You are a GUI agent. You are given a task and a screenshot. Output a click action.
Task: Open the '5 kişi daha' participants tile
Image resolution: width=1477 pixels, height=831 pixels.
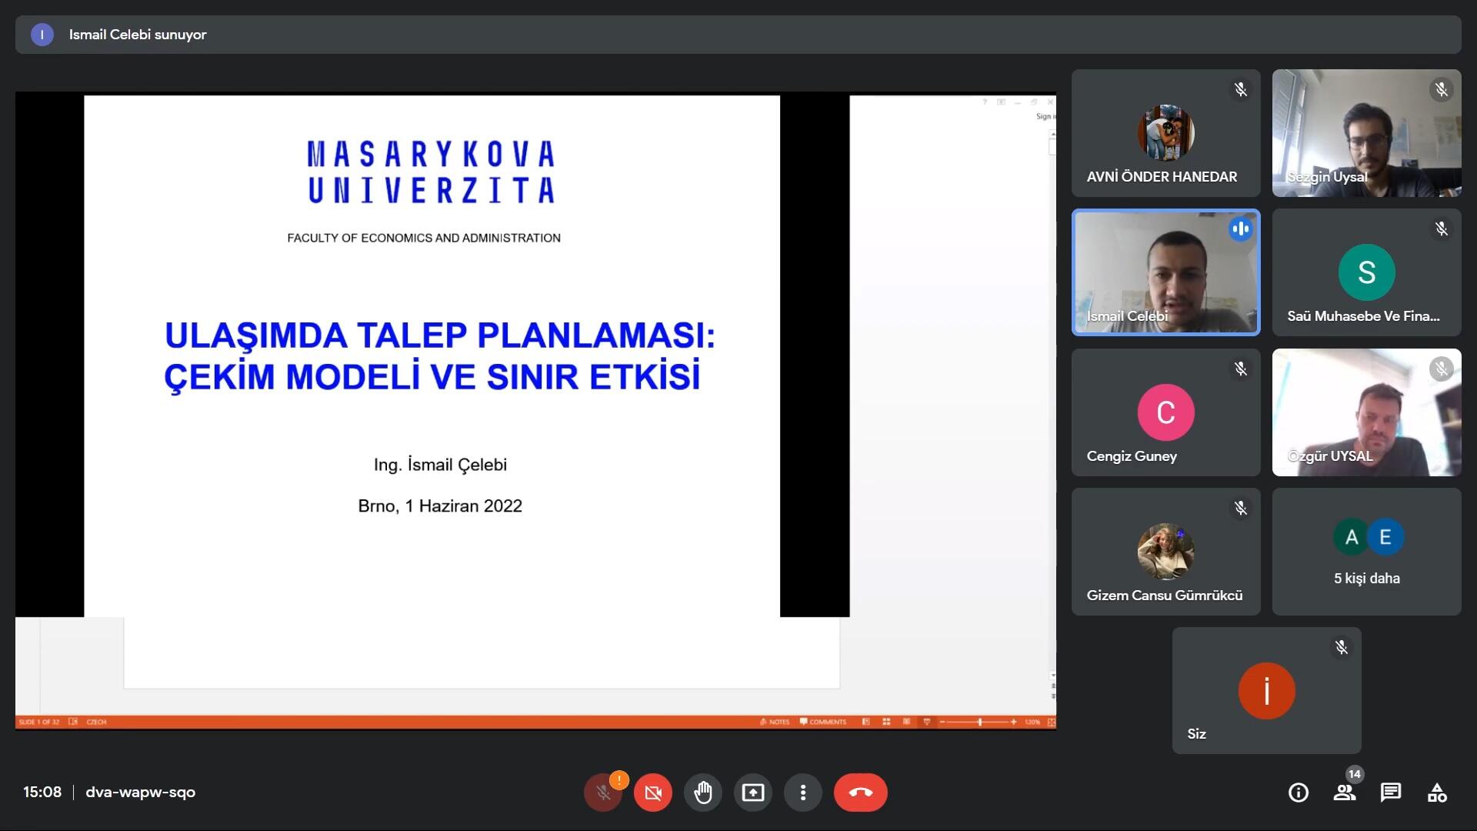pyautogui.click(x=1367, y=552)
